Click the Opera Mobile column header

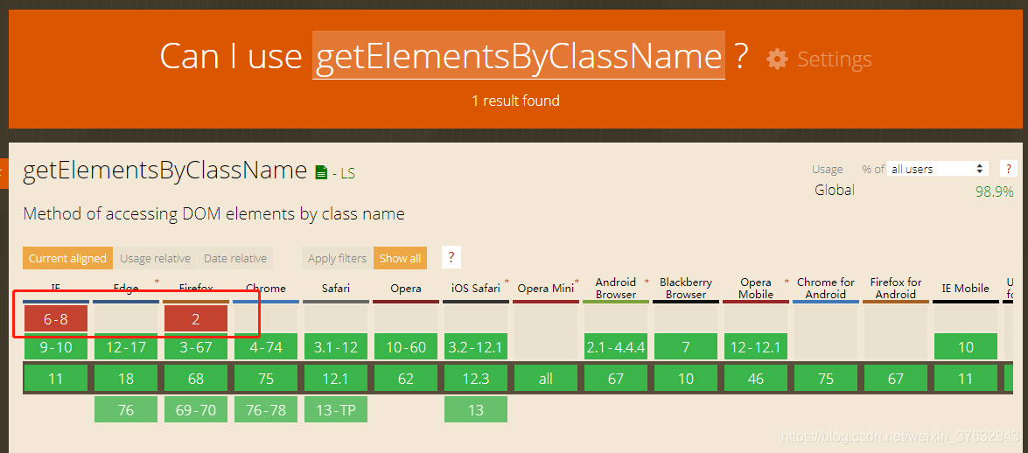[x=756, y=289]
